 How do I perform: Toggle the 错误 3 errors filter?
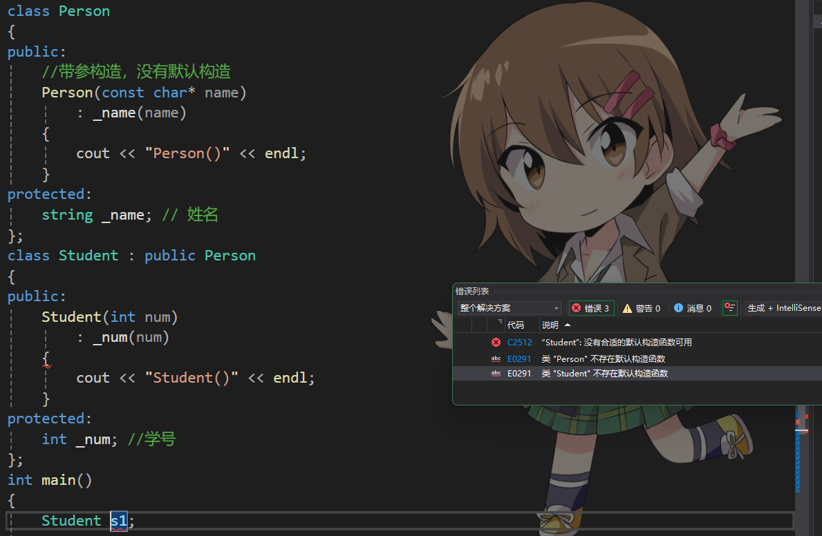[x=592, y=308]
